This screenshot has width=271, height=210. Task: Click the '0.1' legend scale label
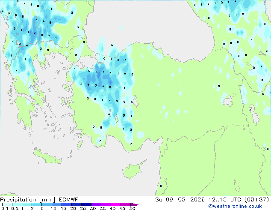point(5,208)
